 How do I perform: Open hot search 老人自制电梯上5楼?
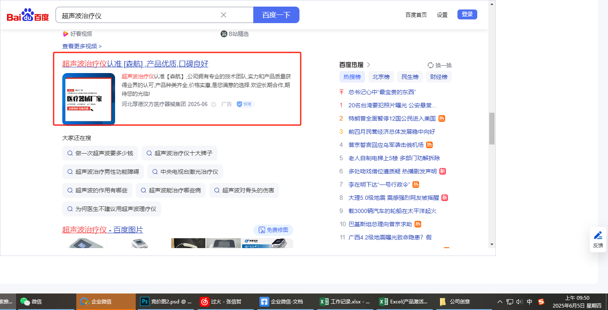(x=394, y=158)
